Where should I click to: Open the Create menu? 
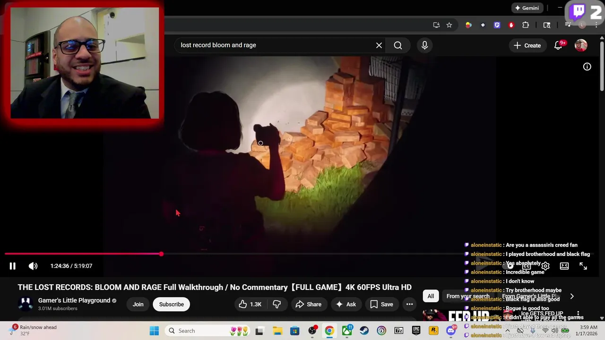527,45
